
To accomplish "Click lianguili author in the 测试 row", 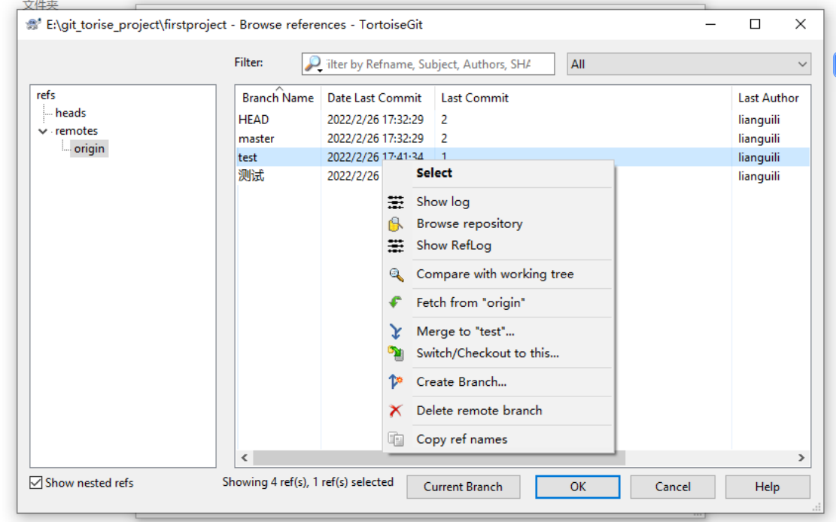I will pyautogui.click(x=758, y=176).
